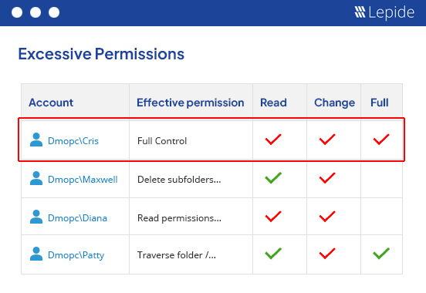This screenshot has width=426, height=293.
Task: Click the user icon beside Dmopc\Diana
Action: coord(36,217)
